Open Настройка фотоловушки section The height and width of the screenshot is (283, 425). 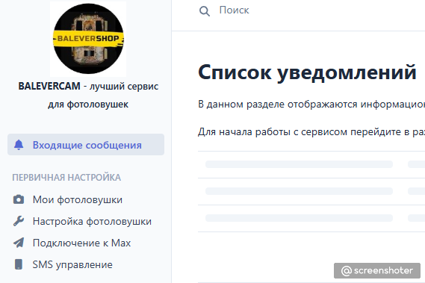pyautogui.click(x=92, y=222)
